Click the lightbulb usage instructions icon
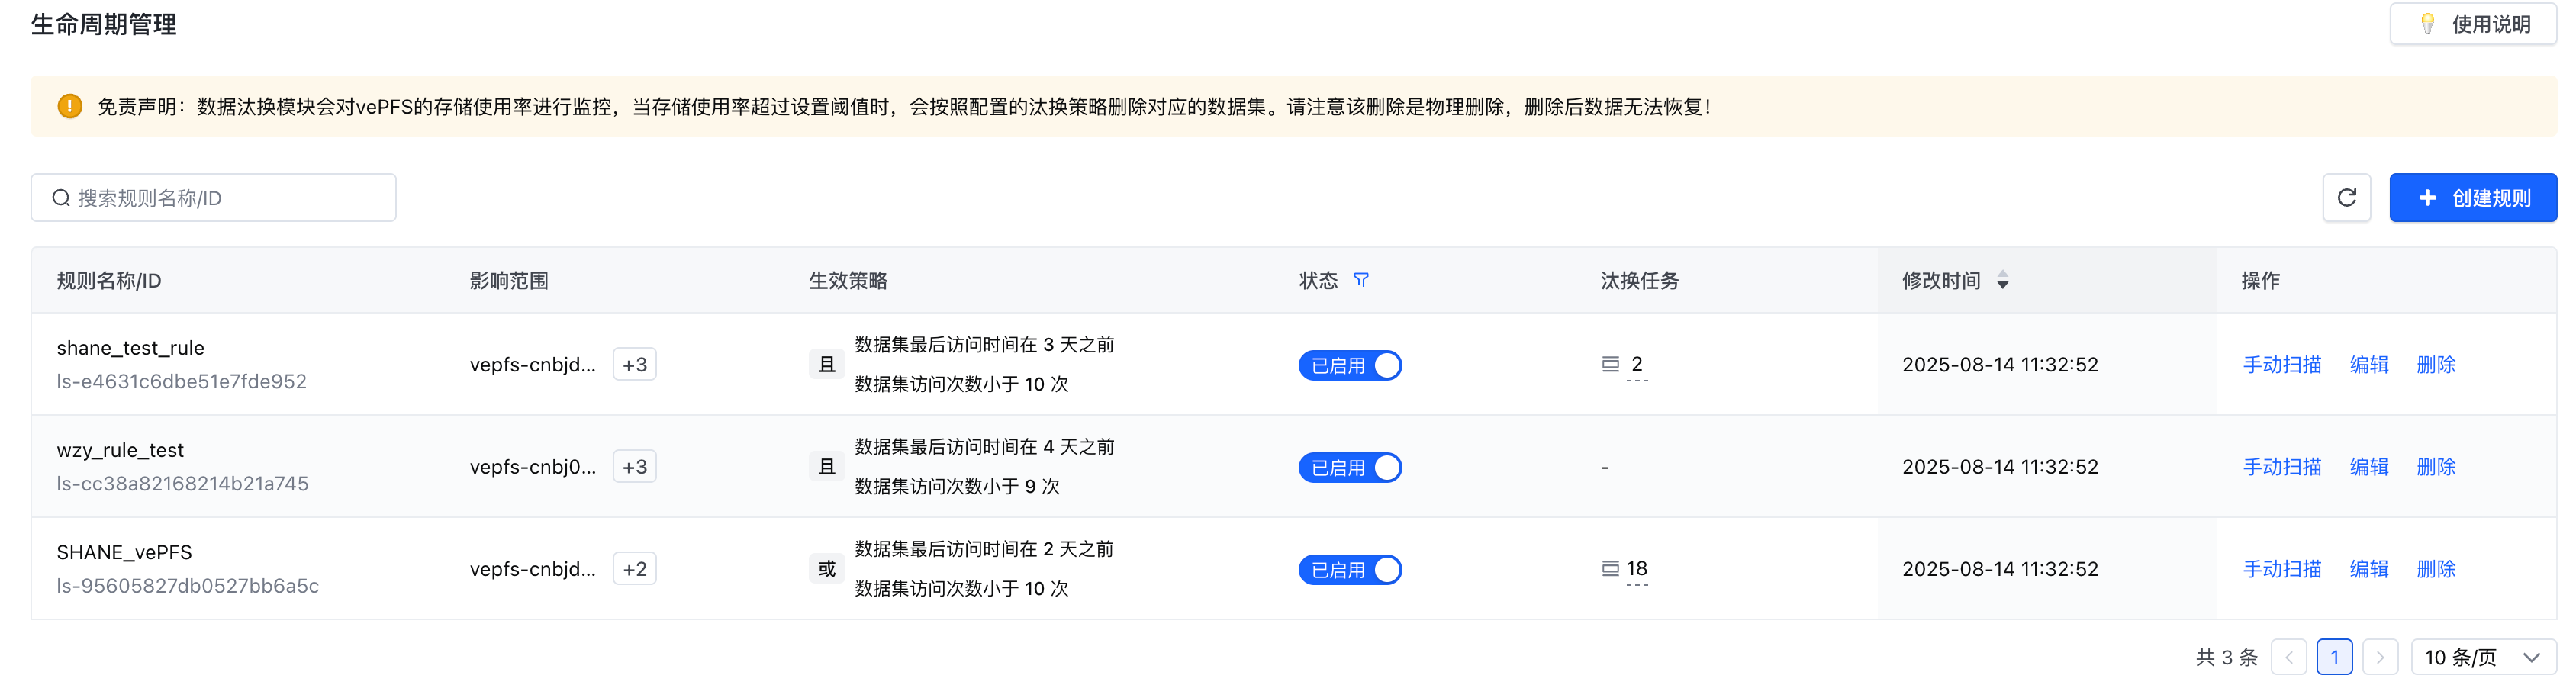The width and height of the screenshot is (2576, 685). (x=2427, y=24)
